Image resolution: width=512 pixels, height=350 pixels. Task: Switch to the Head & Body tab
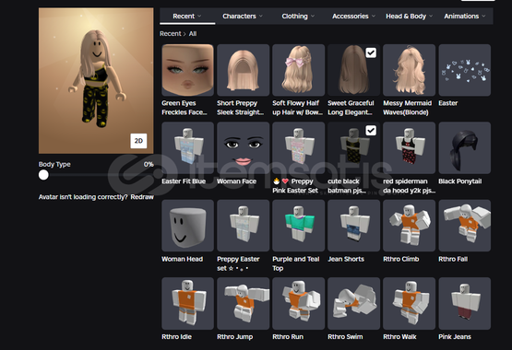(x=409, y=16)
